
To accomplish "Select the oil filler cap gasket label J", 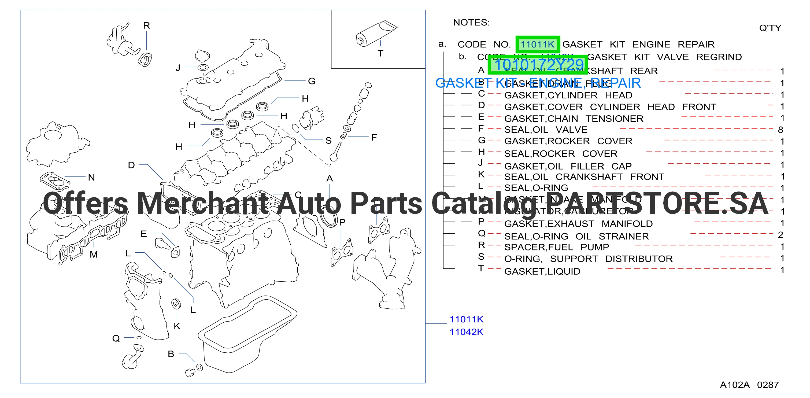I will pyautogui.click(x=178, y=68).
